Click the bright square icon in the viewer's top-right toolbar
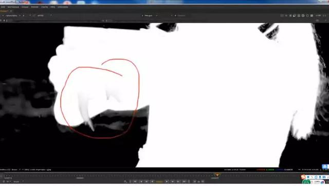This screenshot has height=186, width=329. click(x=312, y=15)
